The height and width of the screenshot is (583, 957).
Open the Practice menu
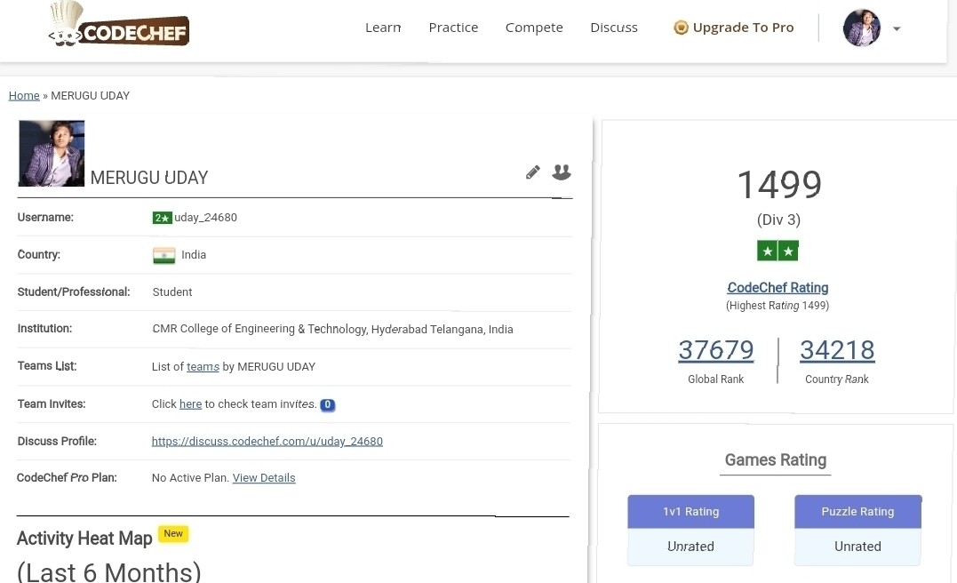(x=453, y=27)
